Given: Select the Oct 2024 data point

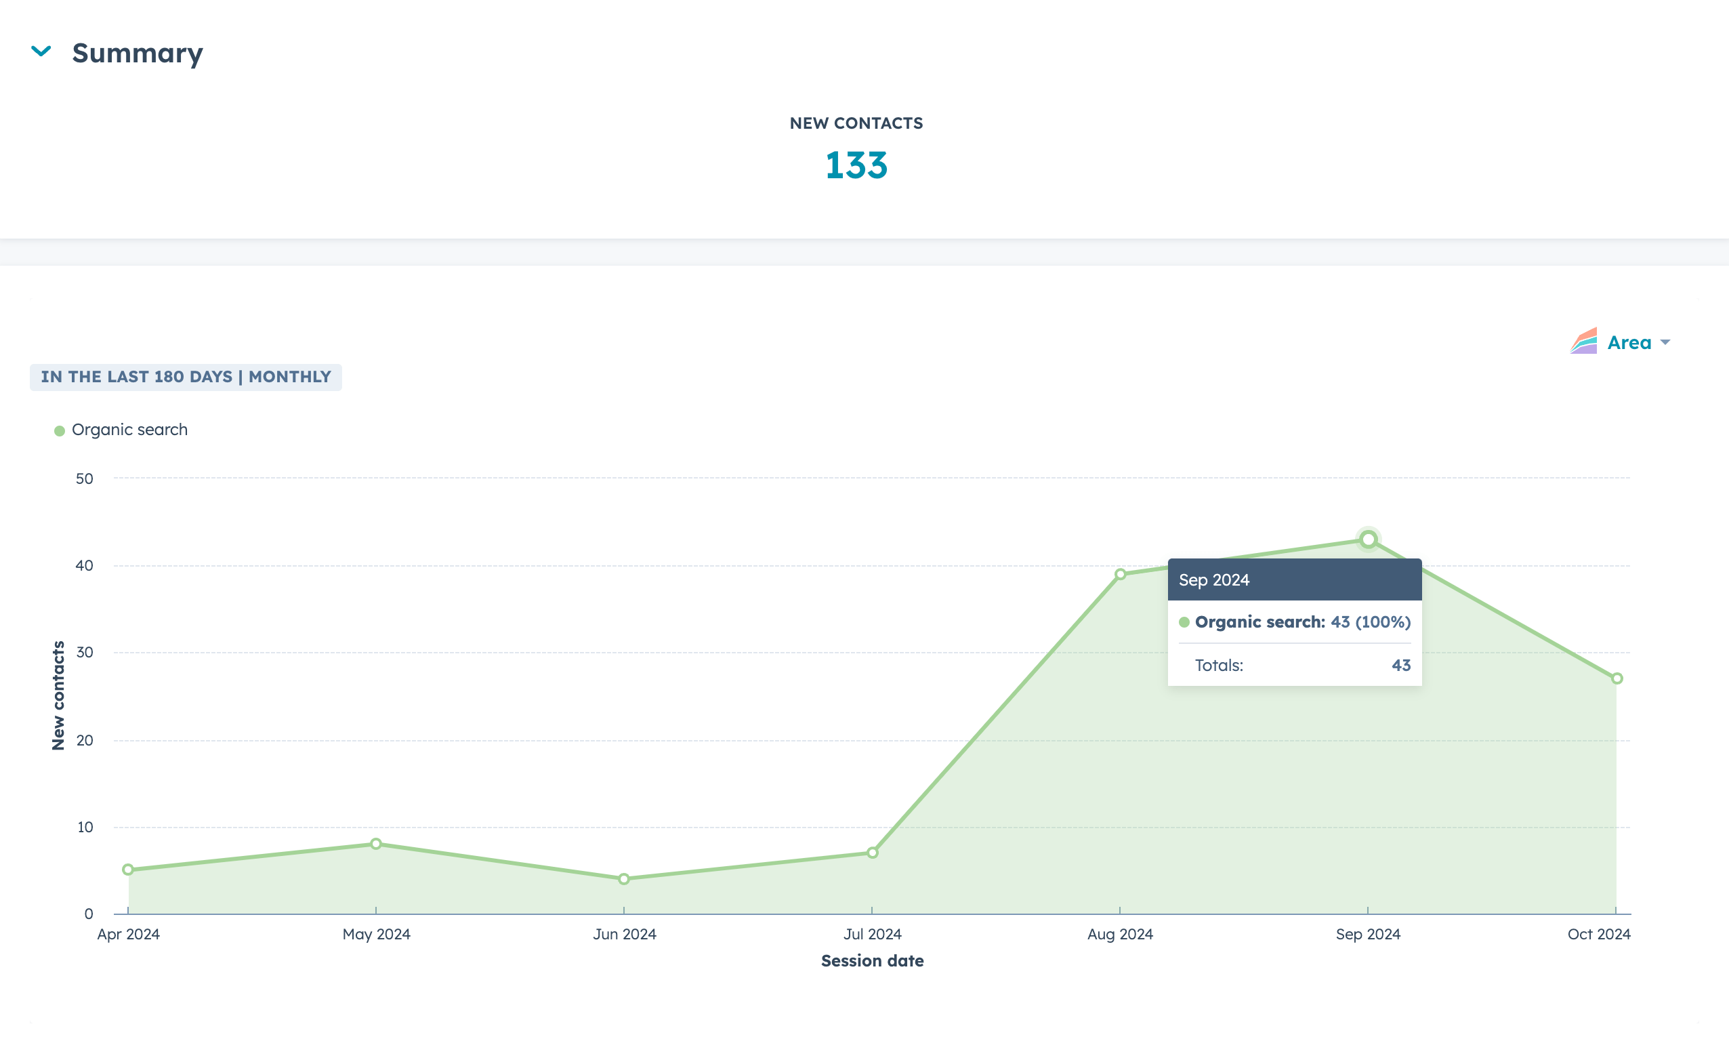Looking at the screenshot, I should [x=1617, y=679].
